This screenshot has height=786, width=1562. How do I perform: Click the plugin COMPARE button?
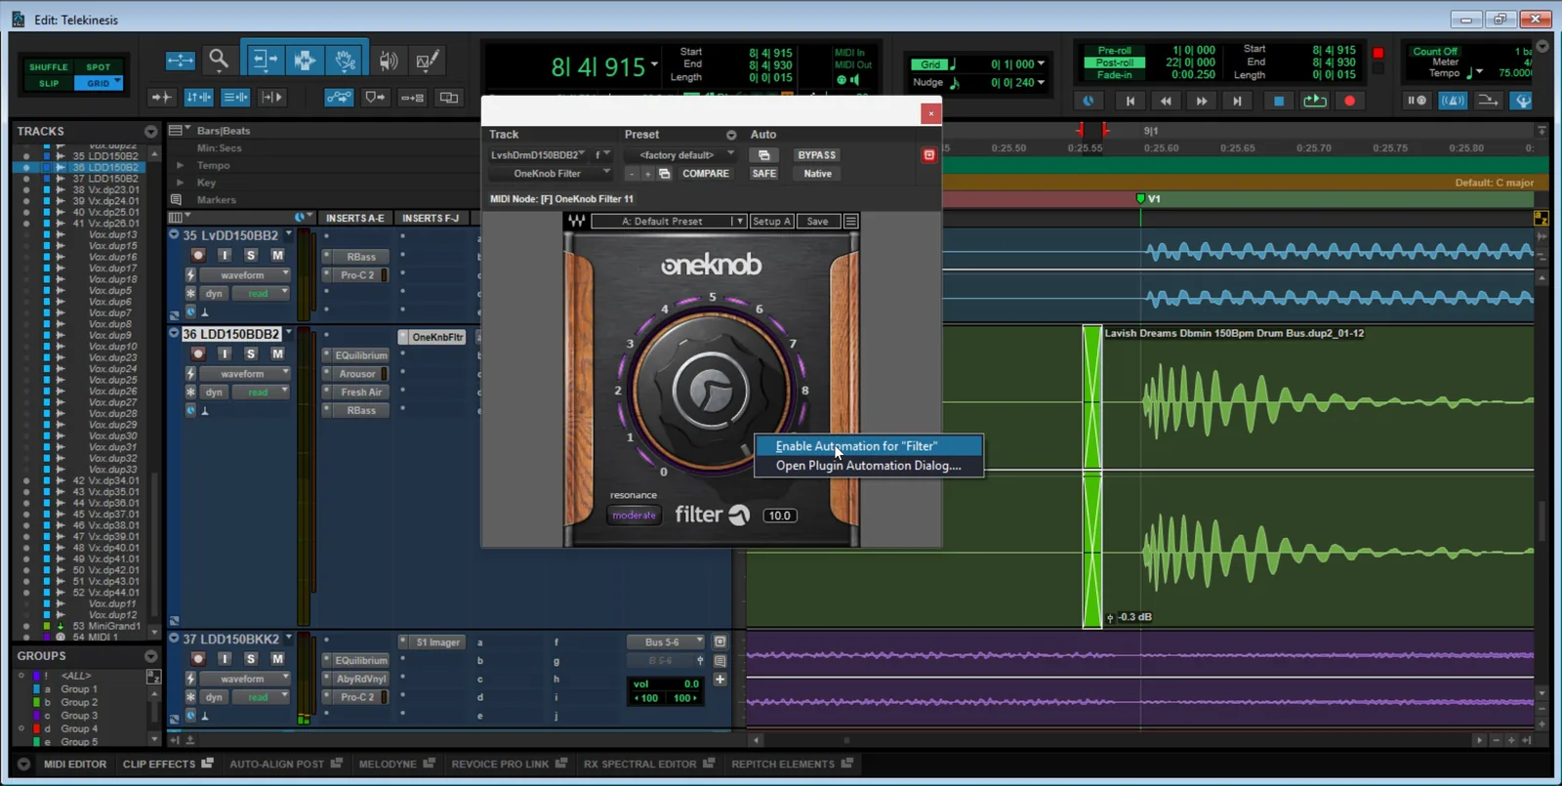coord(705,174)
